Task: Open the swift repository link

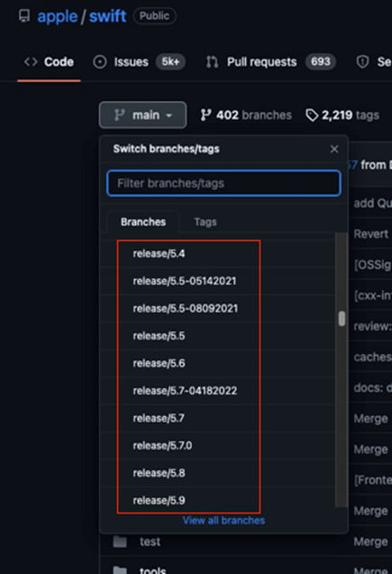Action: [107, 16]
